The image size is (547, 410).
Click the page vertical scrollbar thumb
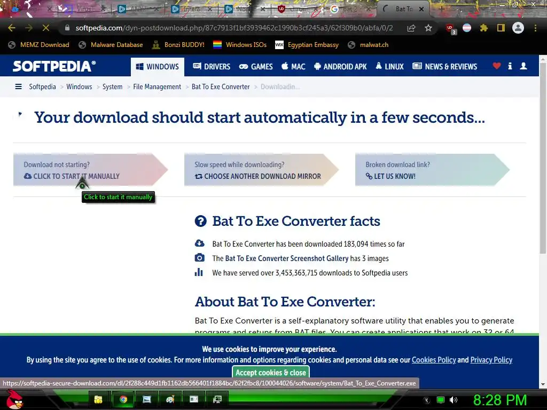543,159
